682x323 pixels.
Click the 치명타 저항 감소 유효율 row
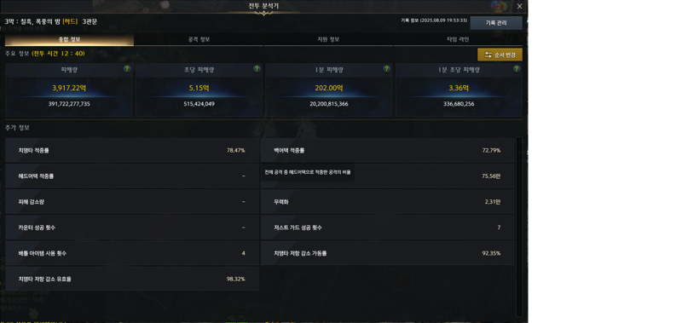132,279
